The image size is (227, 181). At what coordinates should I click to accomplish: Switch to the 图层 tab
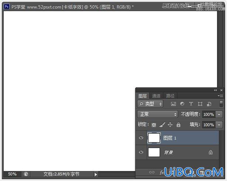[x=143, y=96]
